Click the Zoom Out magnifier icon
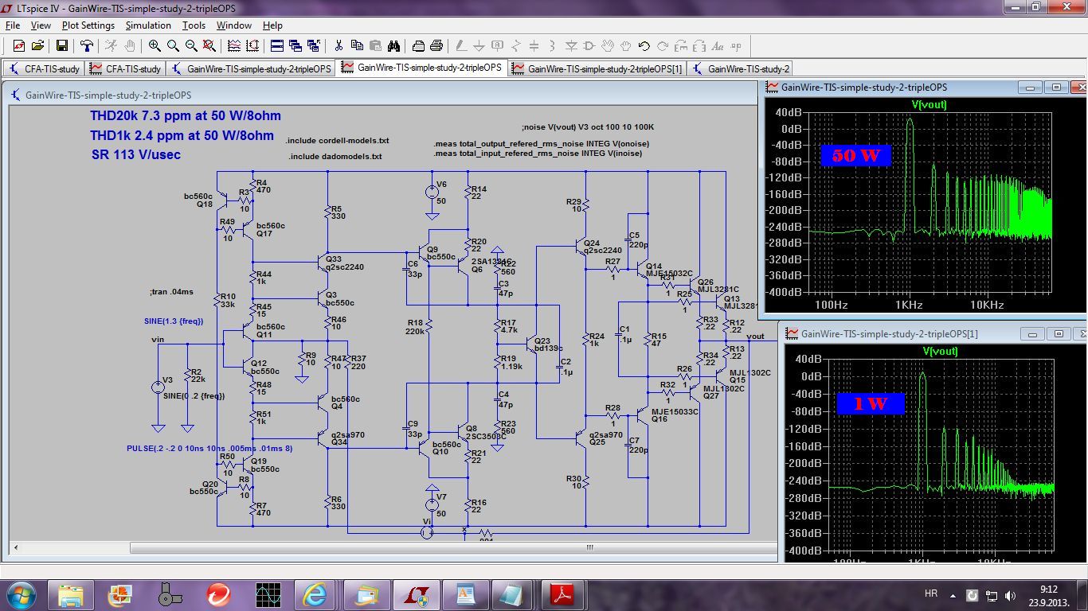 [x=191, y=46]
